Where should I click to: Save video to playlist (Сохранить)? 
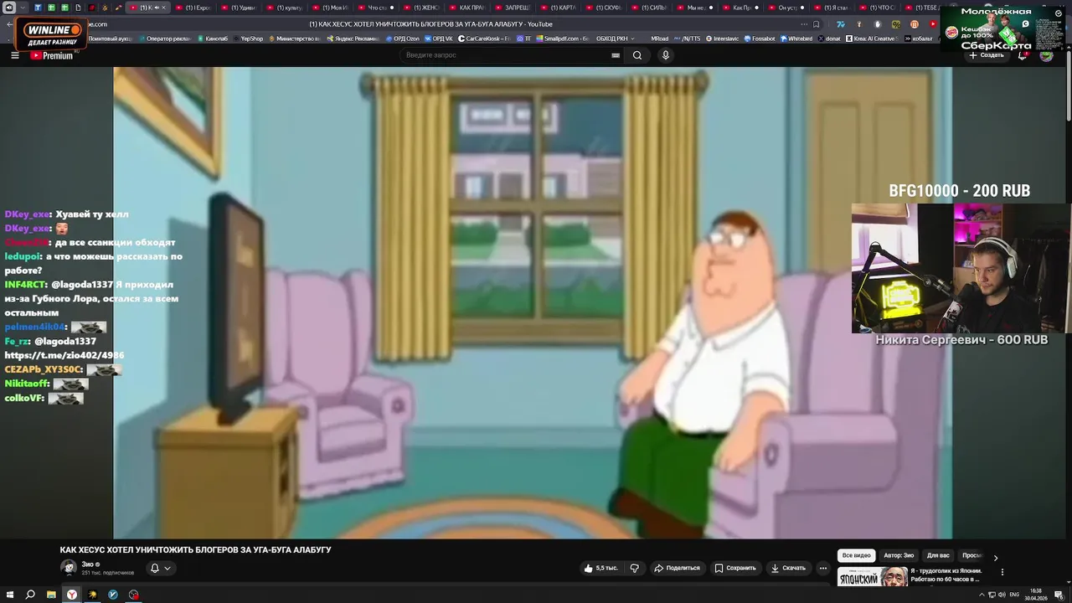tap(735, 568)
